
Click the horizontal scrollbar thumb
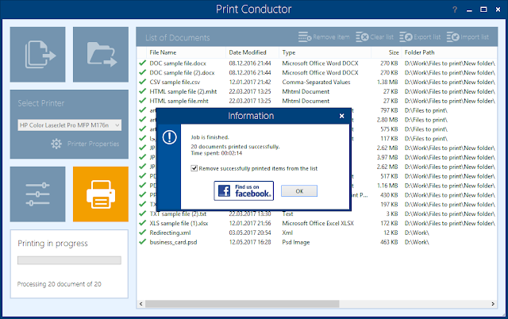point(242,304)
